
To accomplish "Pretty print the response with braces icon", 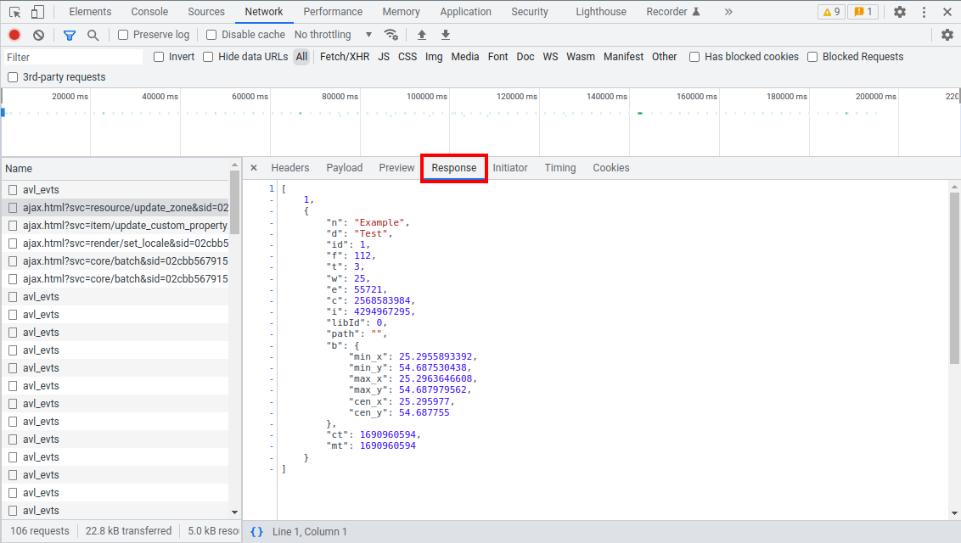I will coord(256,532).
